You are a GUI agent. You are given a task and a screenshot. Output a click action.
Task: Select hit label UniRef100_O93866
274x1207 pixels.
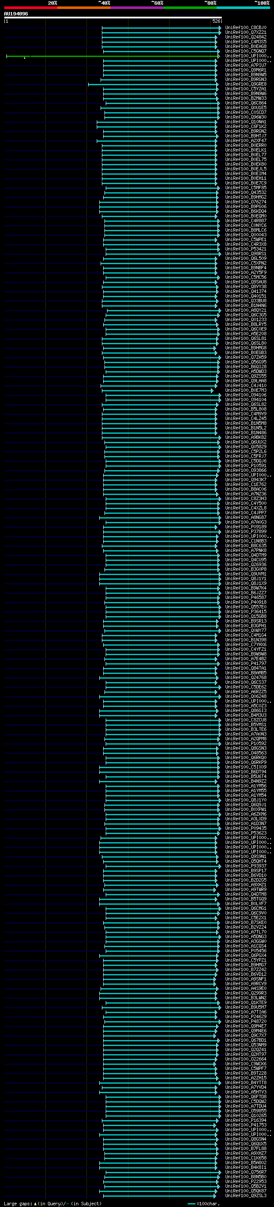(x=245, y=471)
